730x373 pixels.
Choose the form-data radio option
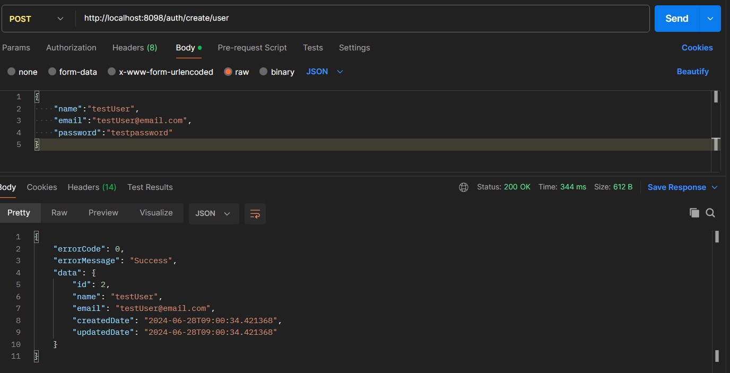pyautogui.click(x=52, y=72)
